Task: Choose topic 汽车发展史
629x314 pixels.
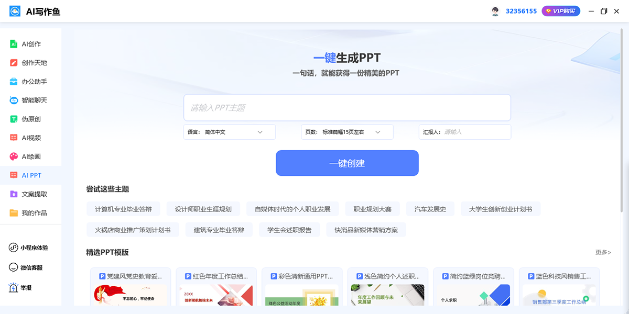Action: click(430, 209)
